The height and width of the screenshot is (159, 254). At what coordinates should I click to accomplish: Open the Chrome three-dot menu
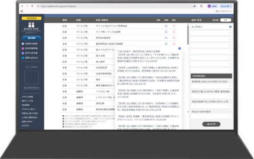(231, 6)
